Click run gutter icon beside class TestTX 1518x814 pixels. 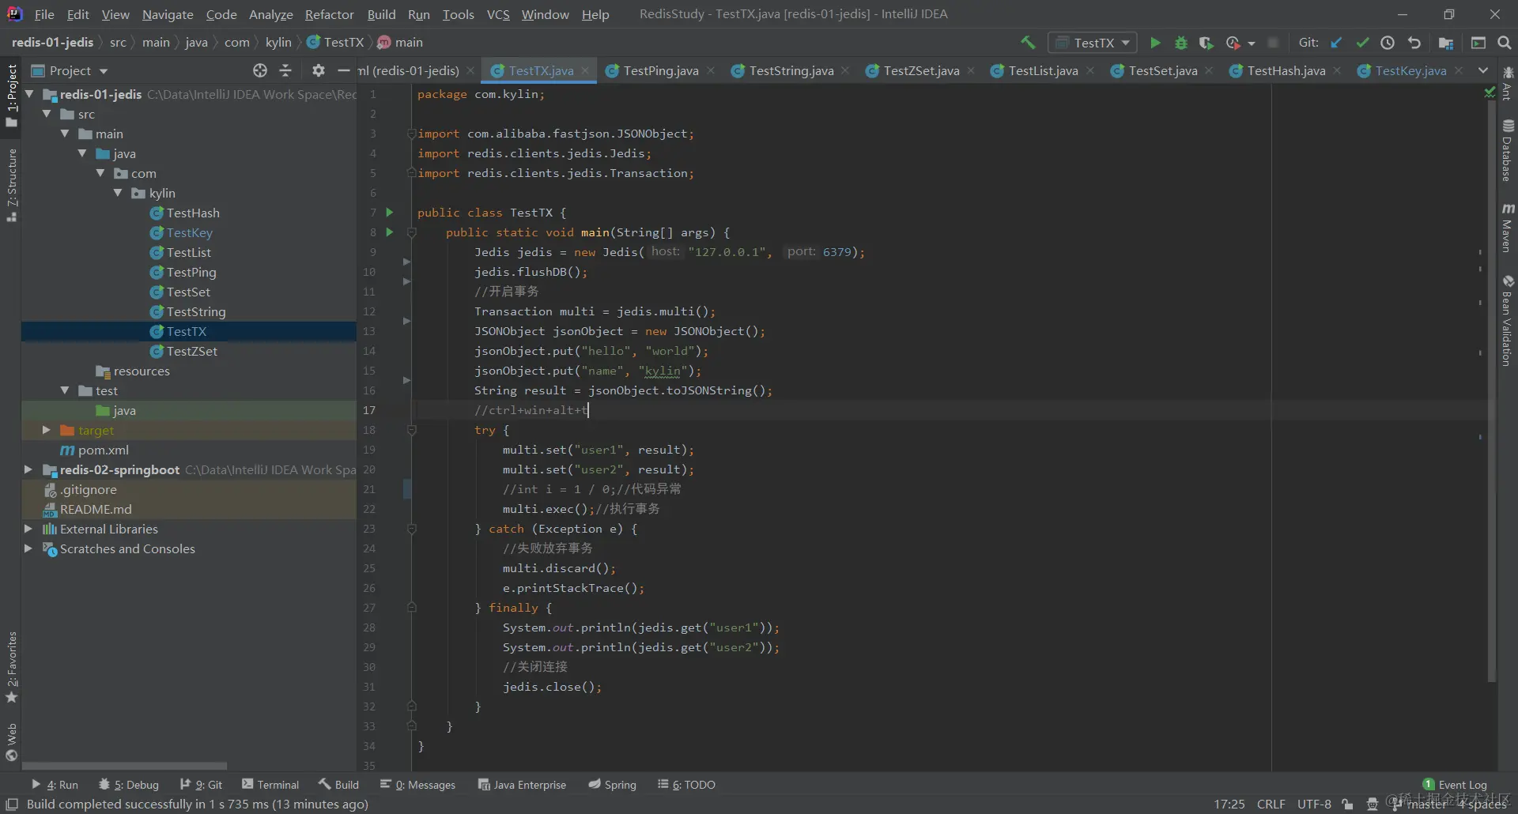(389, 212)
